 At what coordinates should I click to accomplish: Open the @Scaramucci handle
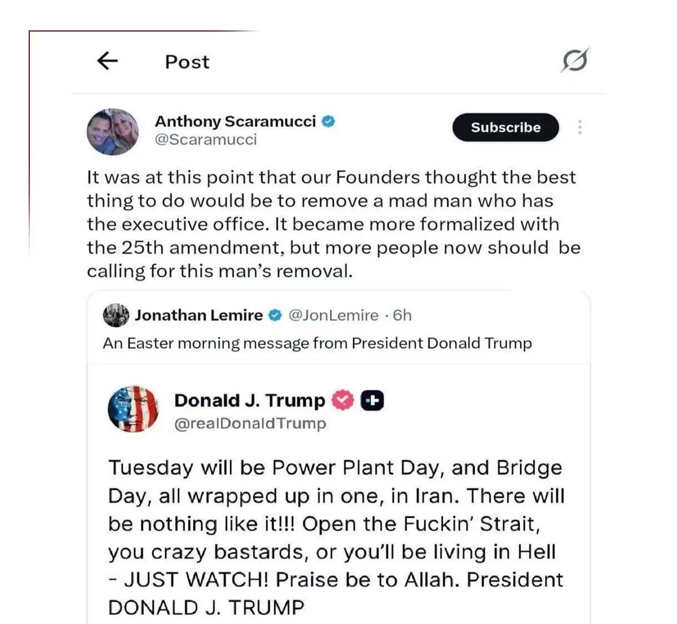pyautogui.click(x=206, y=139)
